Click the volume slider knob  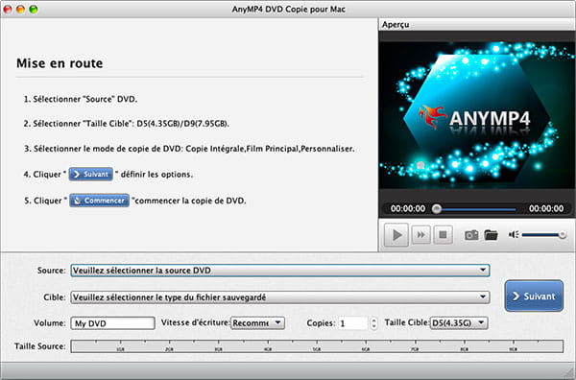(x=562, y=235)
